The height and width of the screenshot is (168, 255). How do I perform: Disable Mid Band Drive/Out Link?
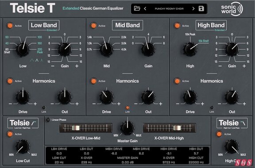click(127, 107)
